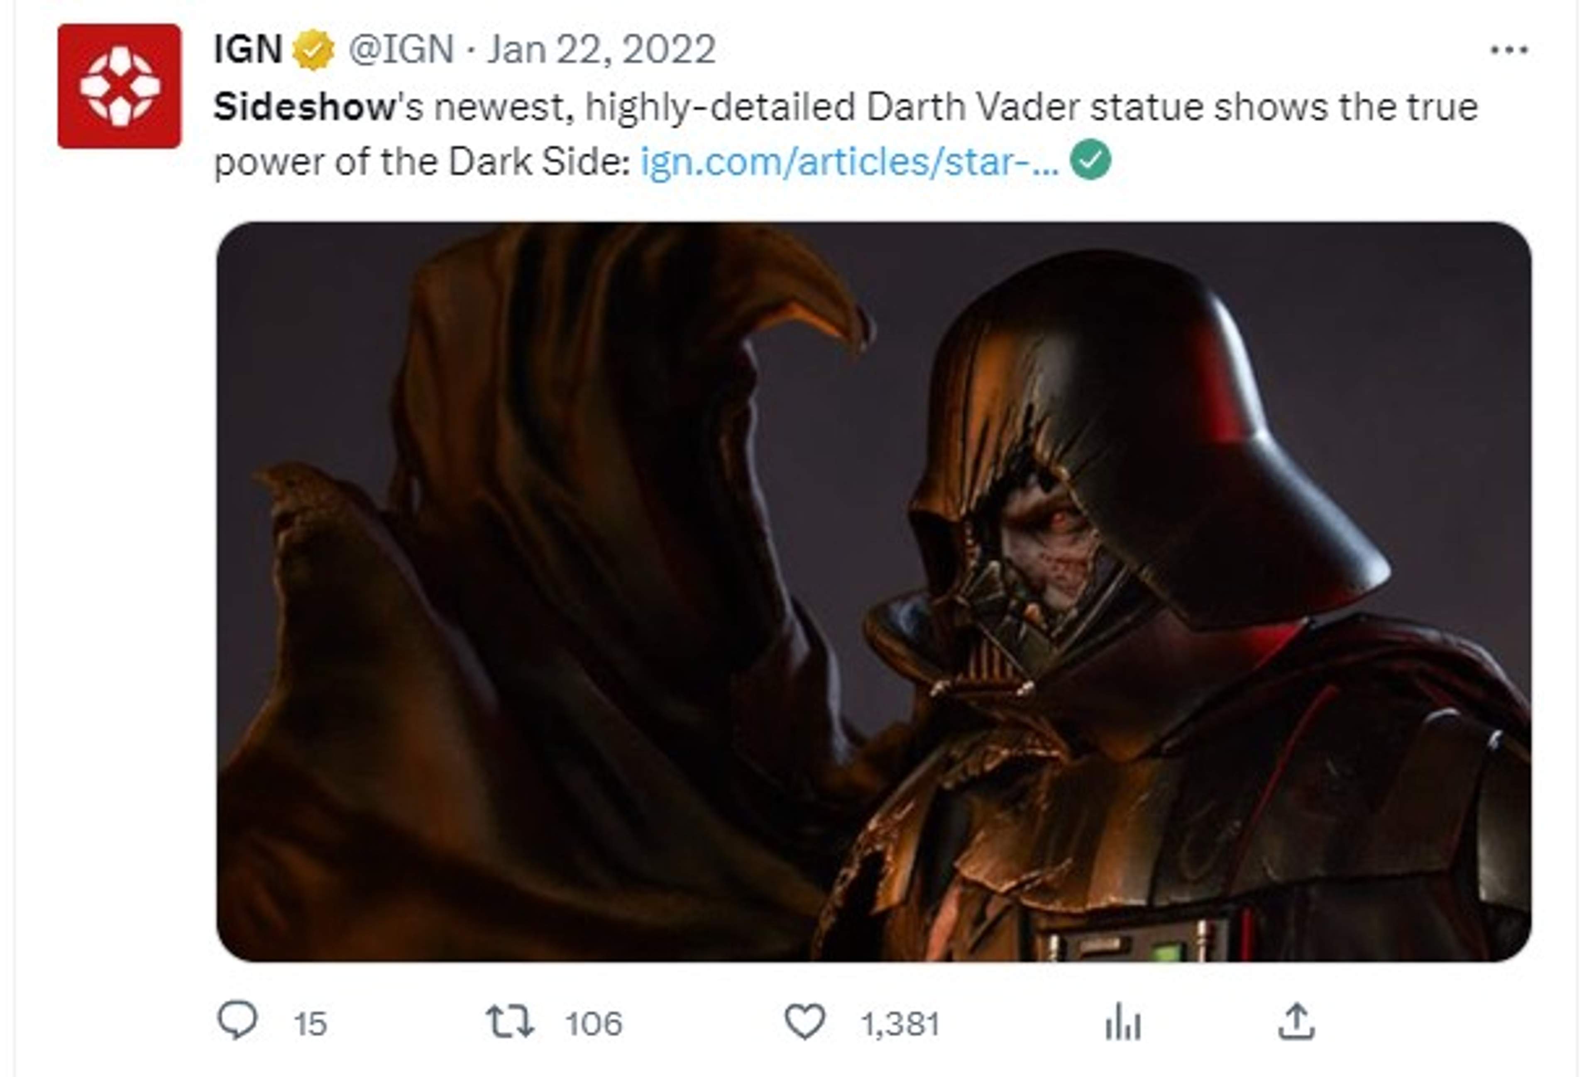1594x1077 pixels.
Task: Click the green checkmark badge after the link
Action: 1091,160
